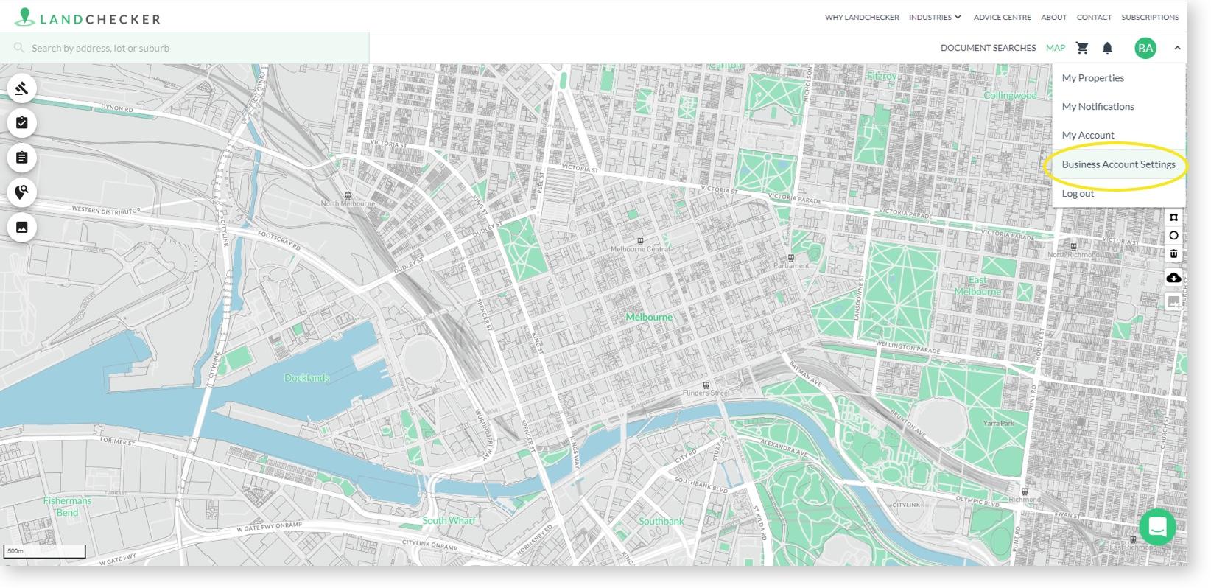Go to the Advice Centre
The width and height of the screenshot is (1211, 588).
pos(1003,17)
